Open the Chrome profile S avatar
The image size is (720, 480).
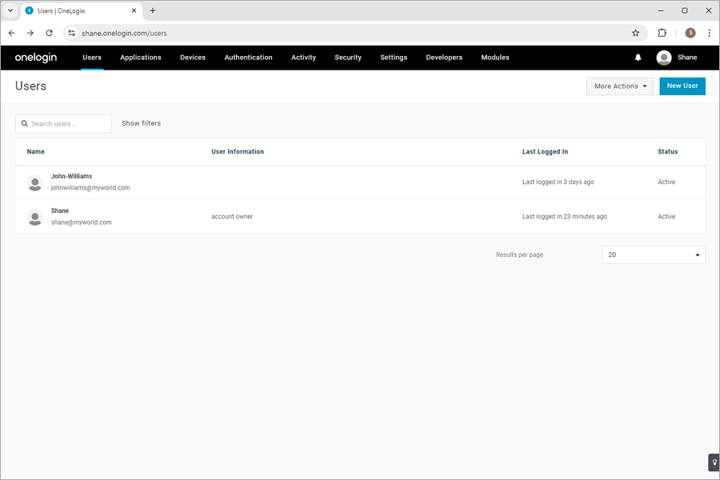[x=690, y=33]
